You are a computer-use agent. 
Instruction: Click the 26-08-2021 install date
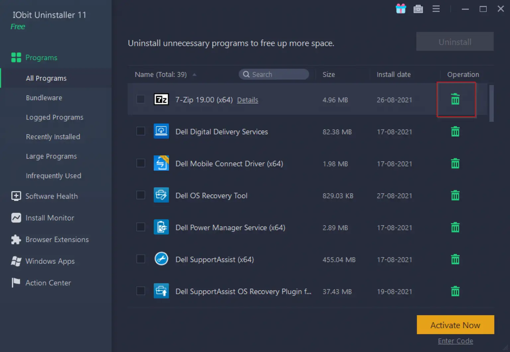point(394,100)
